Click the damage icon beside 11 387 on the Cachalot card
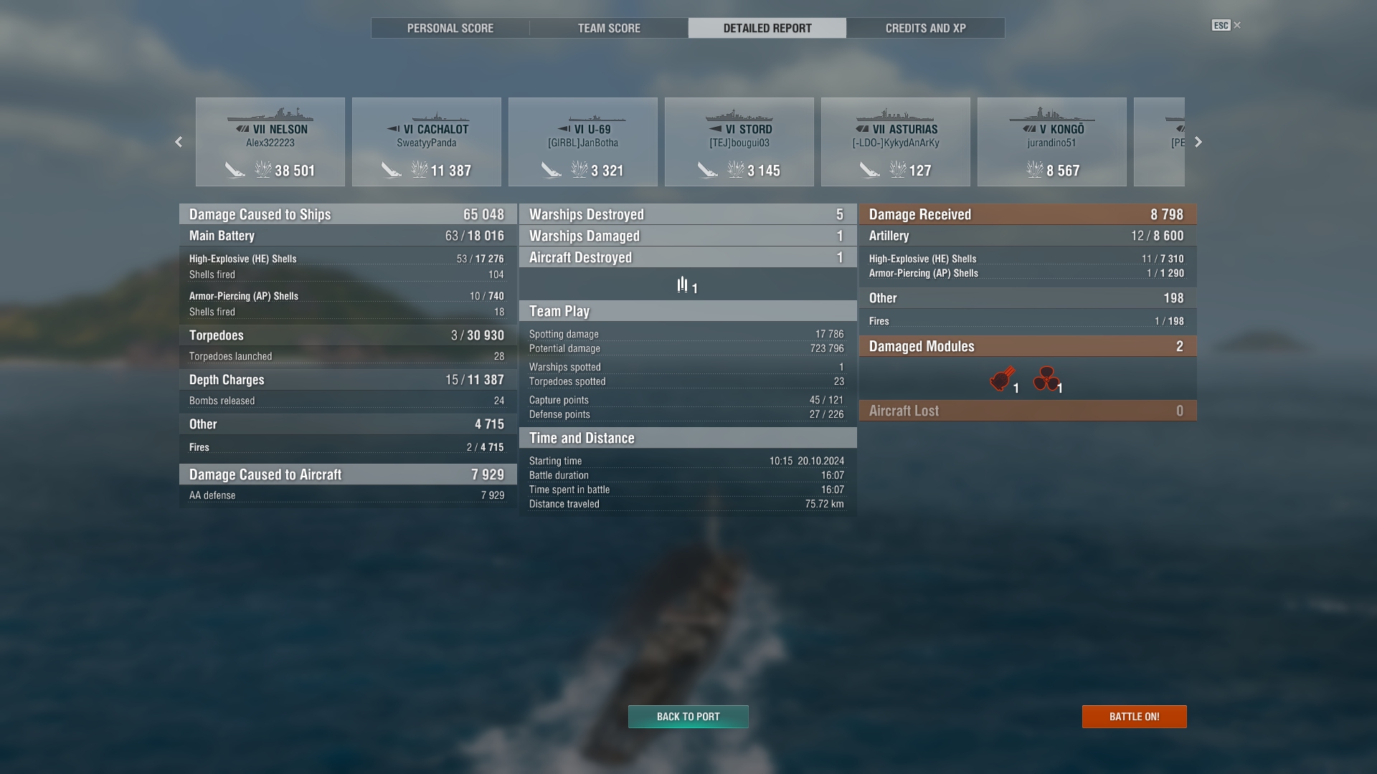1377x774 pixels. point(419,170)
